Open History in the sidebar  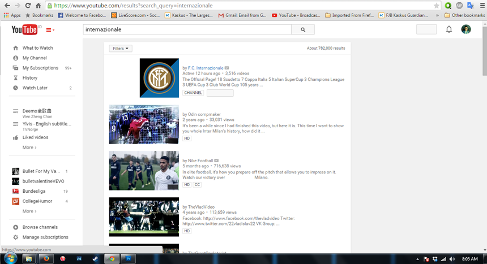click(x=30, y=78)
